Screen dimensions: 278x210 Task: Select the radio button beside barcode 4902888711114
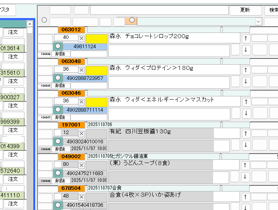[58, 110]
